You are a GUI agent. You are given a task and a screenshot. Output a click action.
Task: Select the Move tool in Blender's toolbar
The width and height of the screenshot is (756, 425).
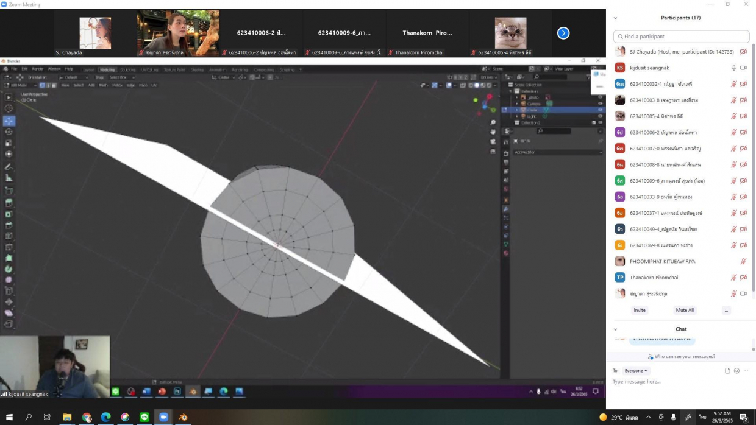coord(9,121)
